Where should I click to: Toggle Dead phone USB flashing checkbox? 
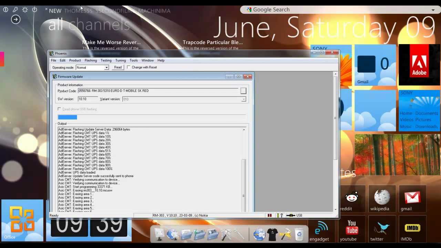point(59,109)
